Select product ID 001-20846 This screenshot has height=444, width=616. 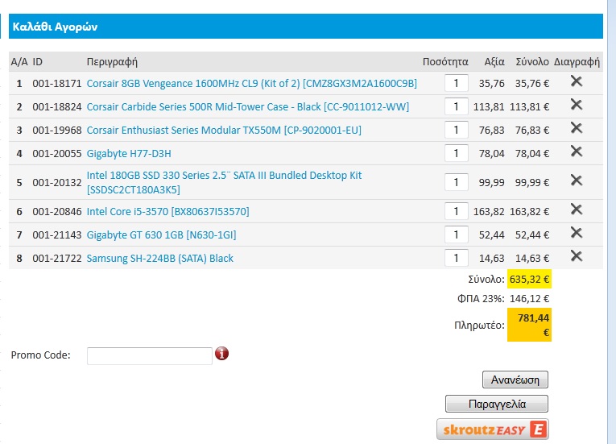click(x=57, y=212)
